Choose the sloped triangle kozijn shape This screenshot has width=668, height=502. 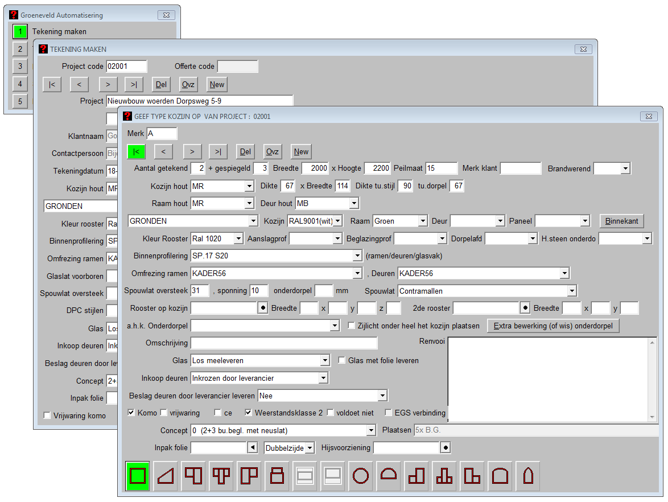(166, 476)
